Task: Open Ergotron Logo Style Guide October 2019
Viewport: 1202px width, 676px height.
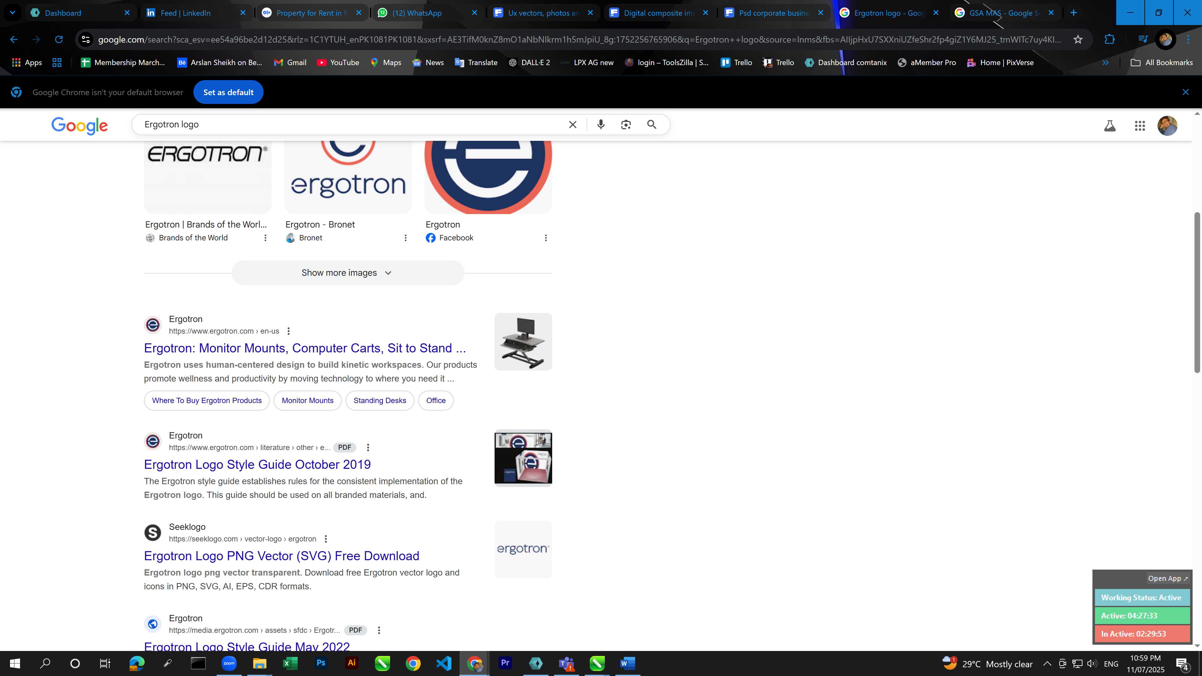Action: (x=257, y=465)
